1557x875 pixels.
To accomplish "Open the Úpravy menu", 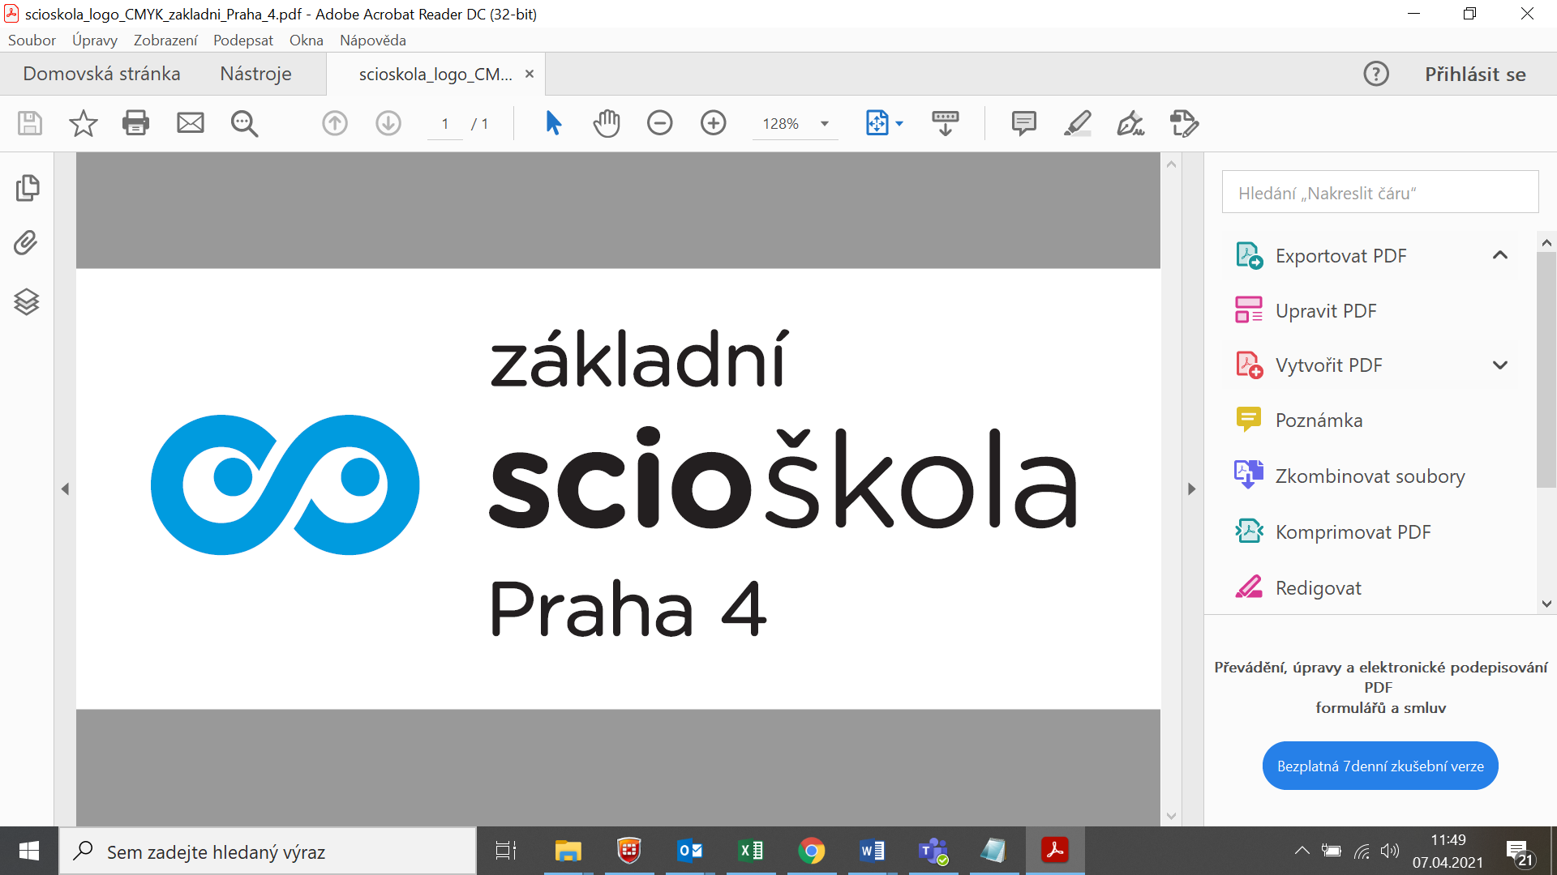I will coord(94,40).
